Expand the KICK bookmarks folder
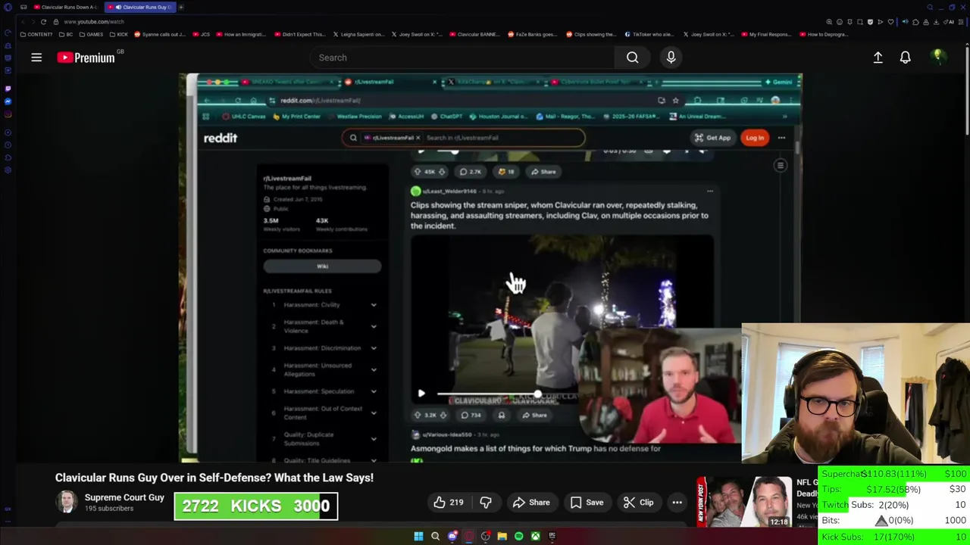Image resolution: width=970 pixels, height=545 pixels. pyautogui.click(x=119, y=34)
